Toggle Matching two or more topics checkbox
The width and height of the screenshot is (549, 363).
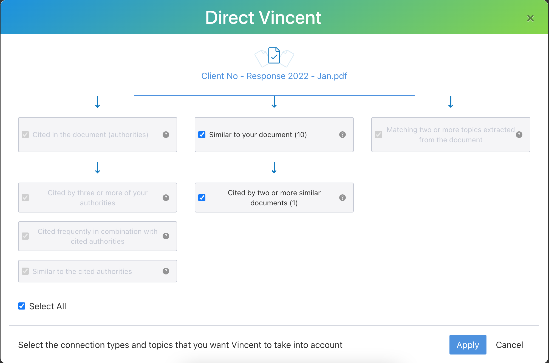(x=378, y=135)
